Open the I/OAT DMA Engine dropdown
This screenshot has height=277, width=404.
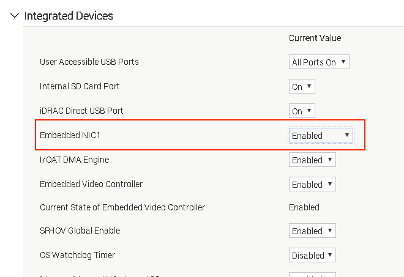tap(312, 160)
